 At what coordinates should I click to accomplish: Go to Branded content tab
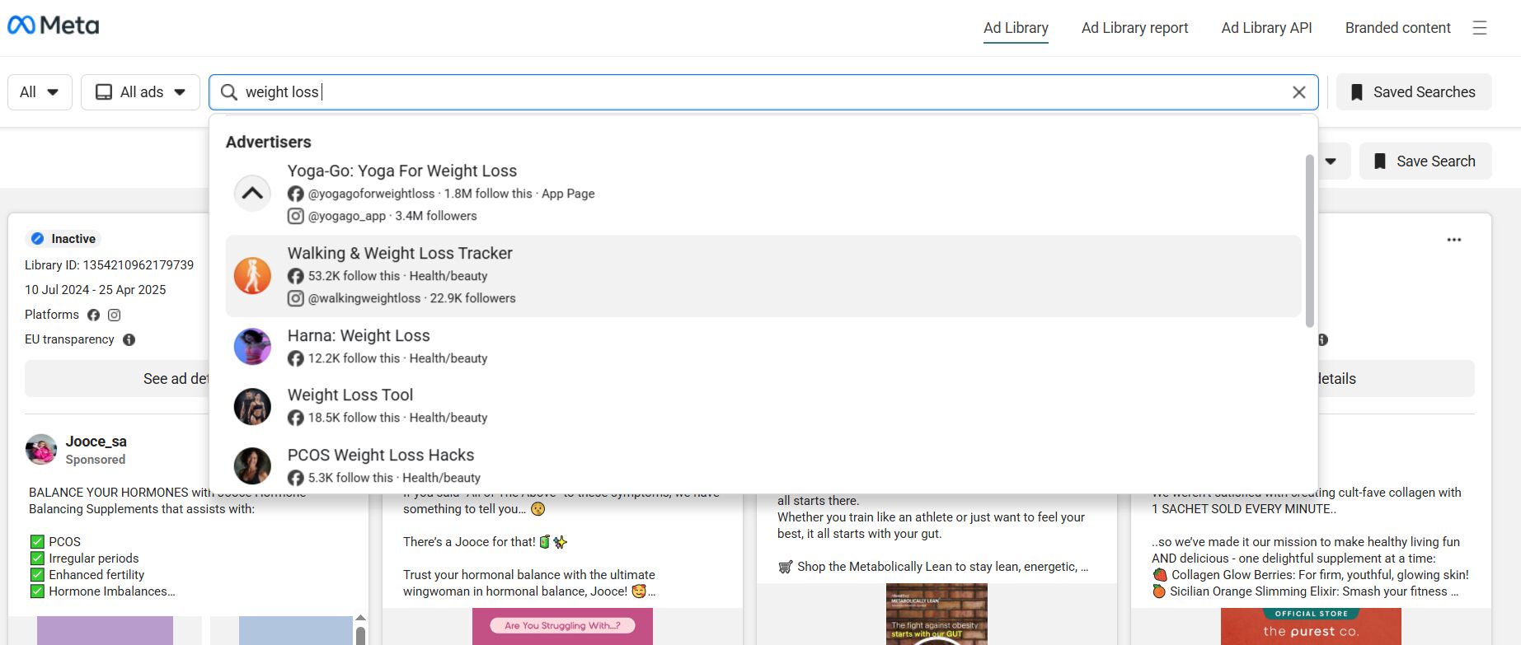click(x=1397, y=28)
